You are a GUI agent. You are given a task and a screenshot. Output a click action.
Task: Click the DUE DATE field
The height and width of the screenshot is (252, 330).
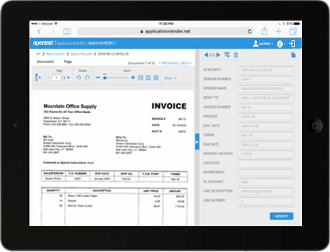[266, 145]
